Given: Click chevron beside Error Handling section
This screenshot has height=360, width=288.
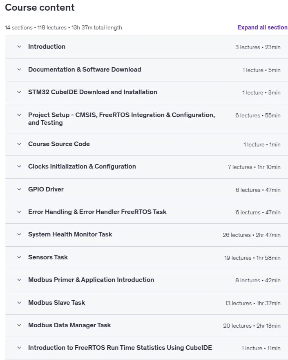Looking at the screenshot, I should click(19, 212).
